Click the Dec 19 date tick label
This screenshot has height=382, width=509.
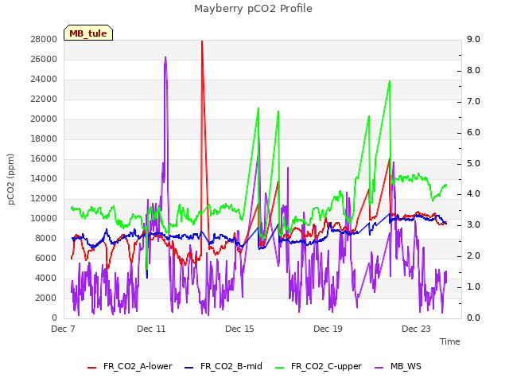(328, 329)
